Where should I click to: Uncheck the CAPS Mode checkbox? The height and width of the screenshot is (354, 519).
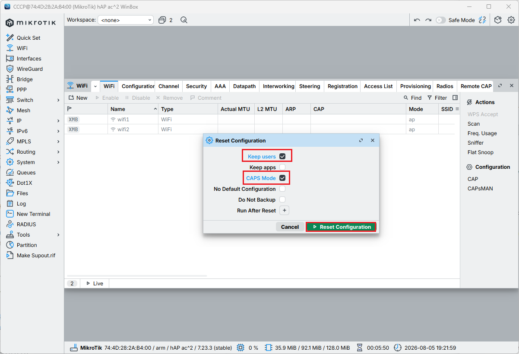pos(282,178)
